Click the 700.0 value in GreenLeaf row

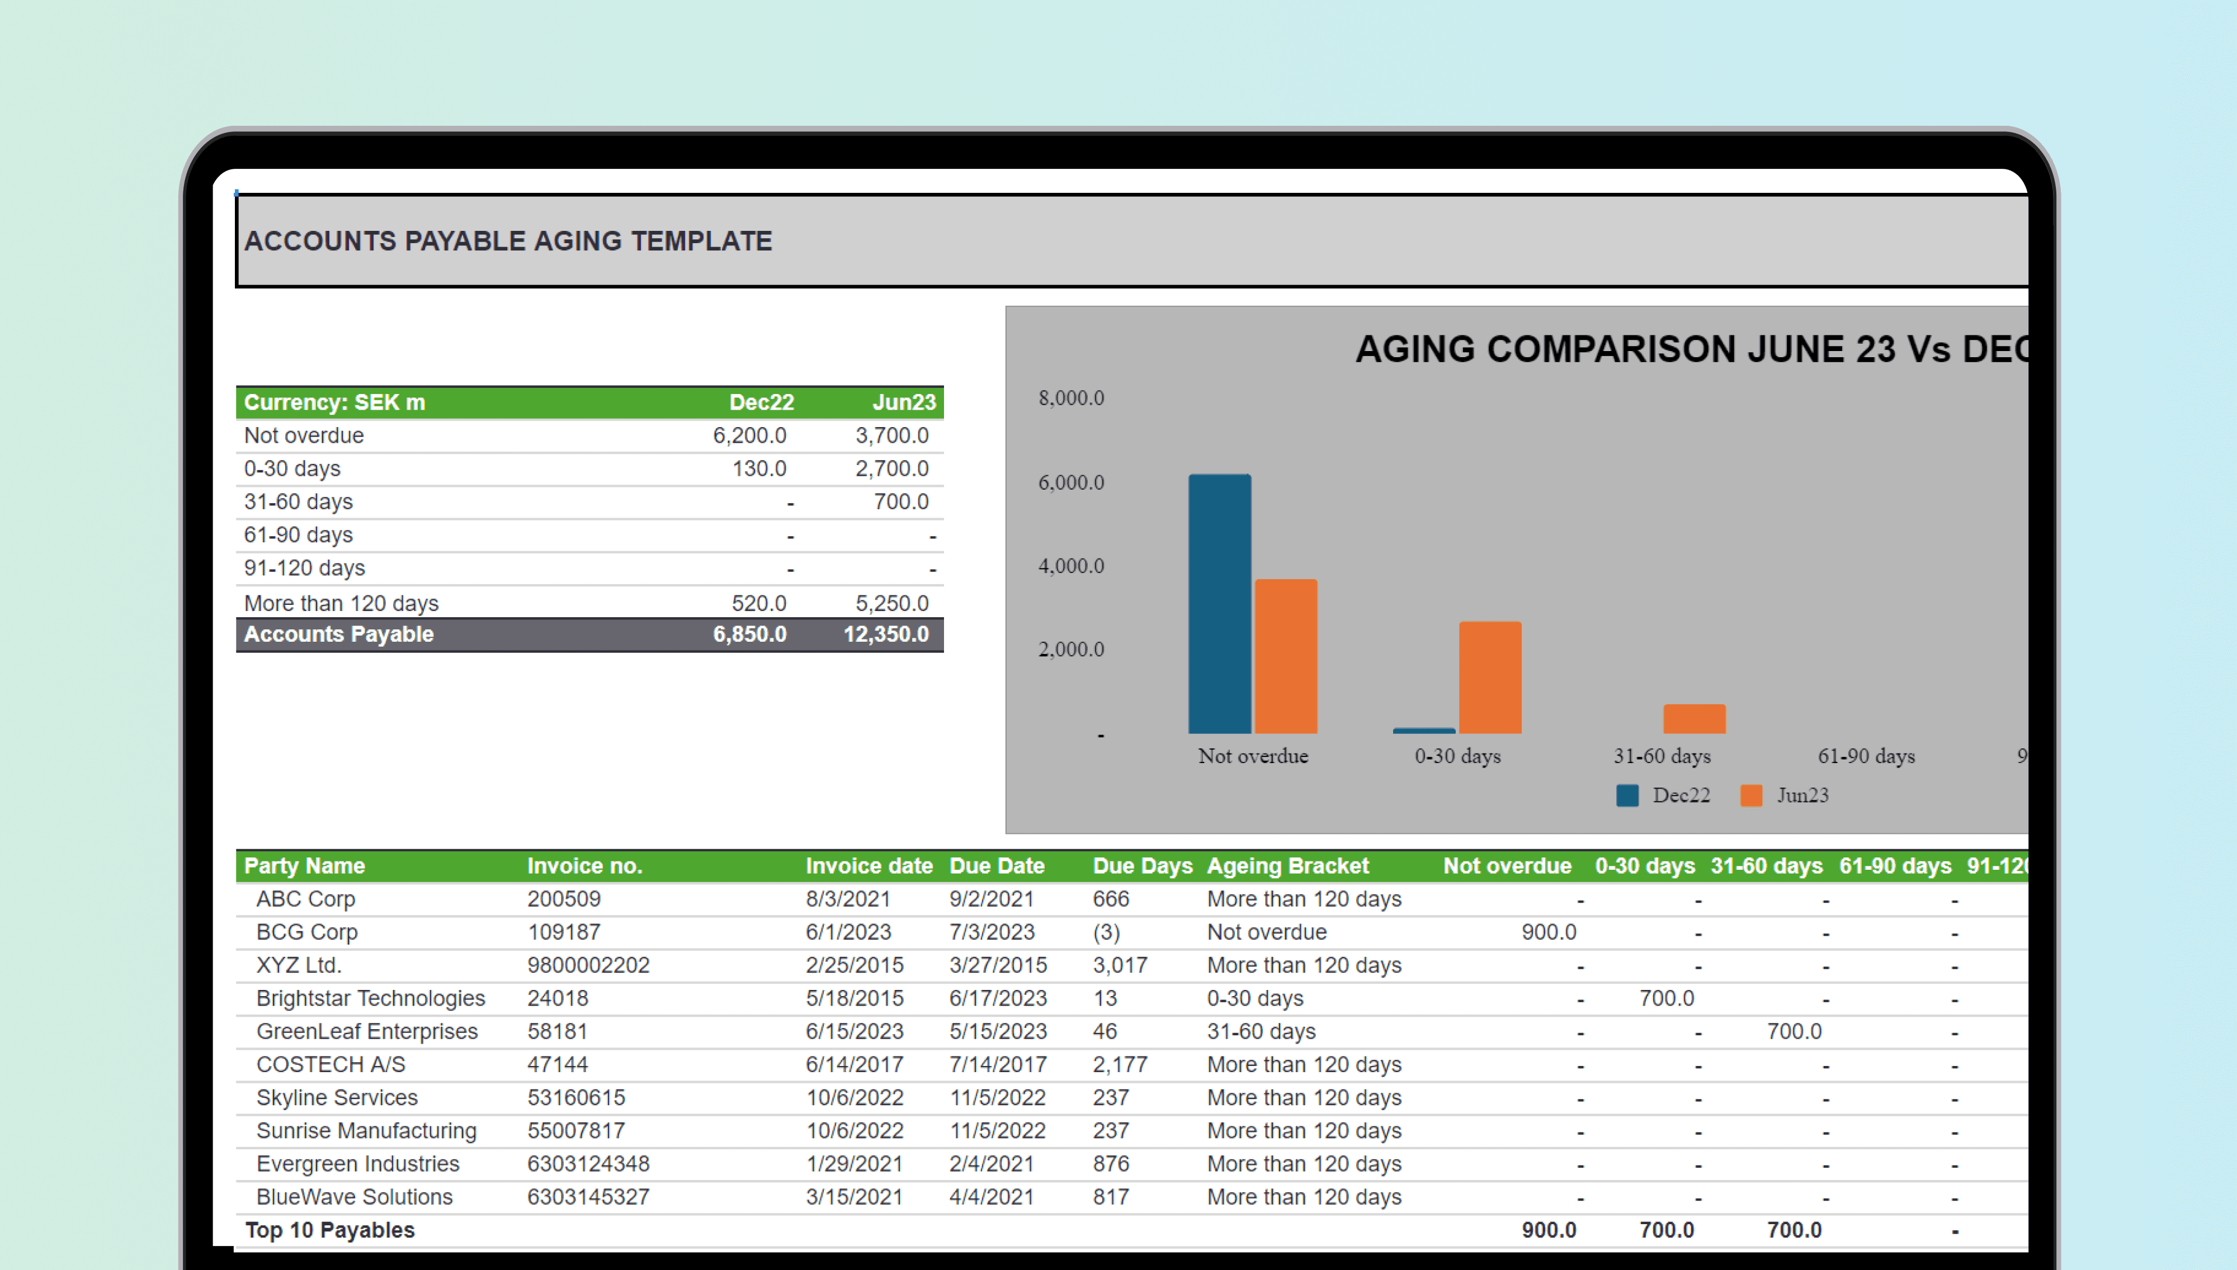click(1794, 1031)
